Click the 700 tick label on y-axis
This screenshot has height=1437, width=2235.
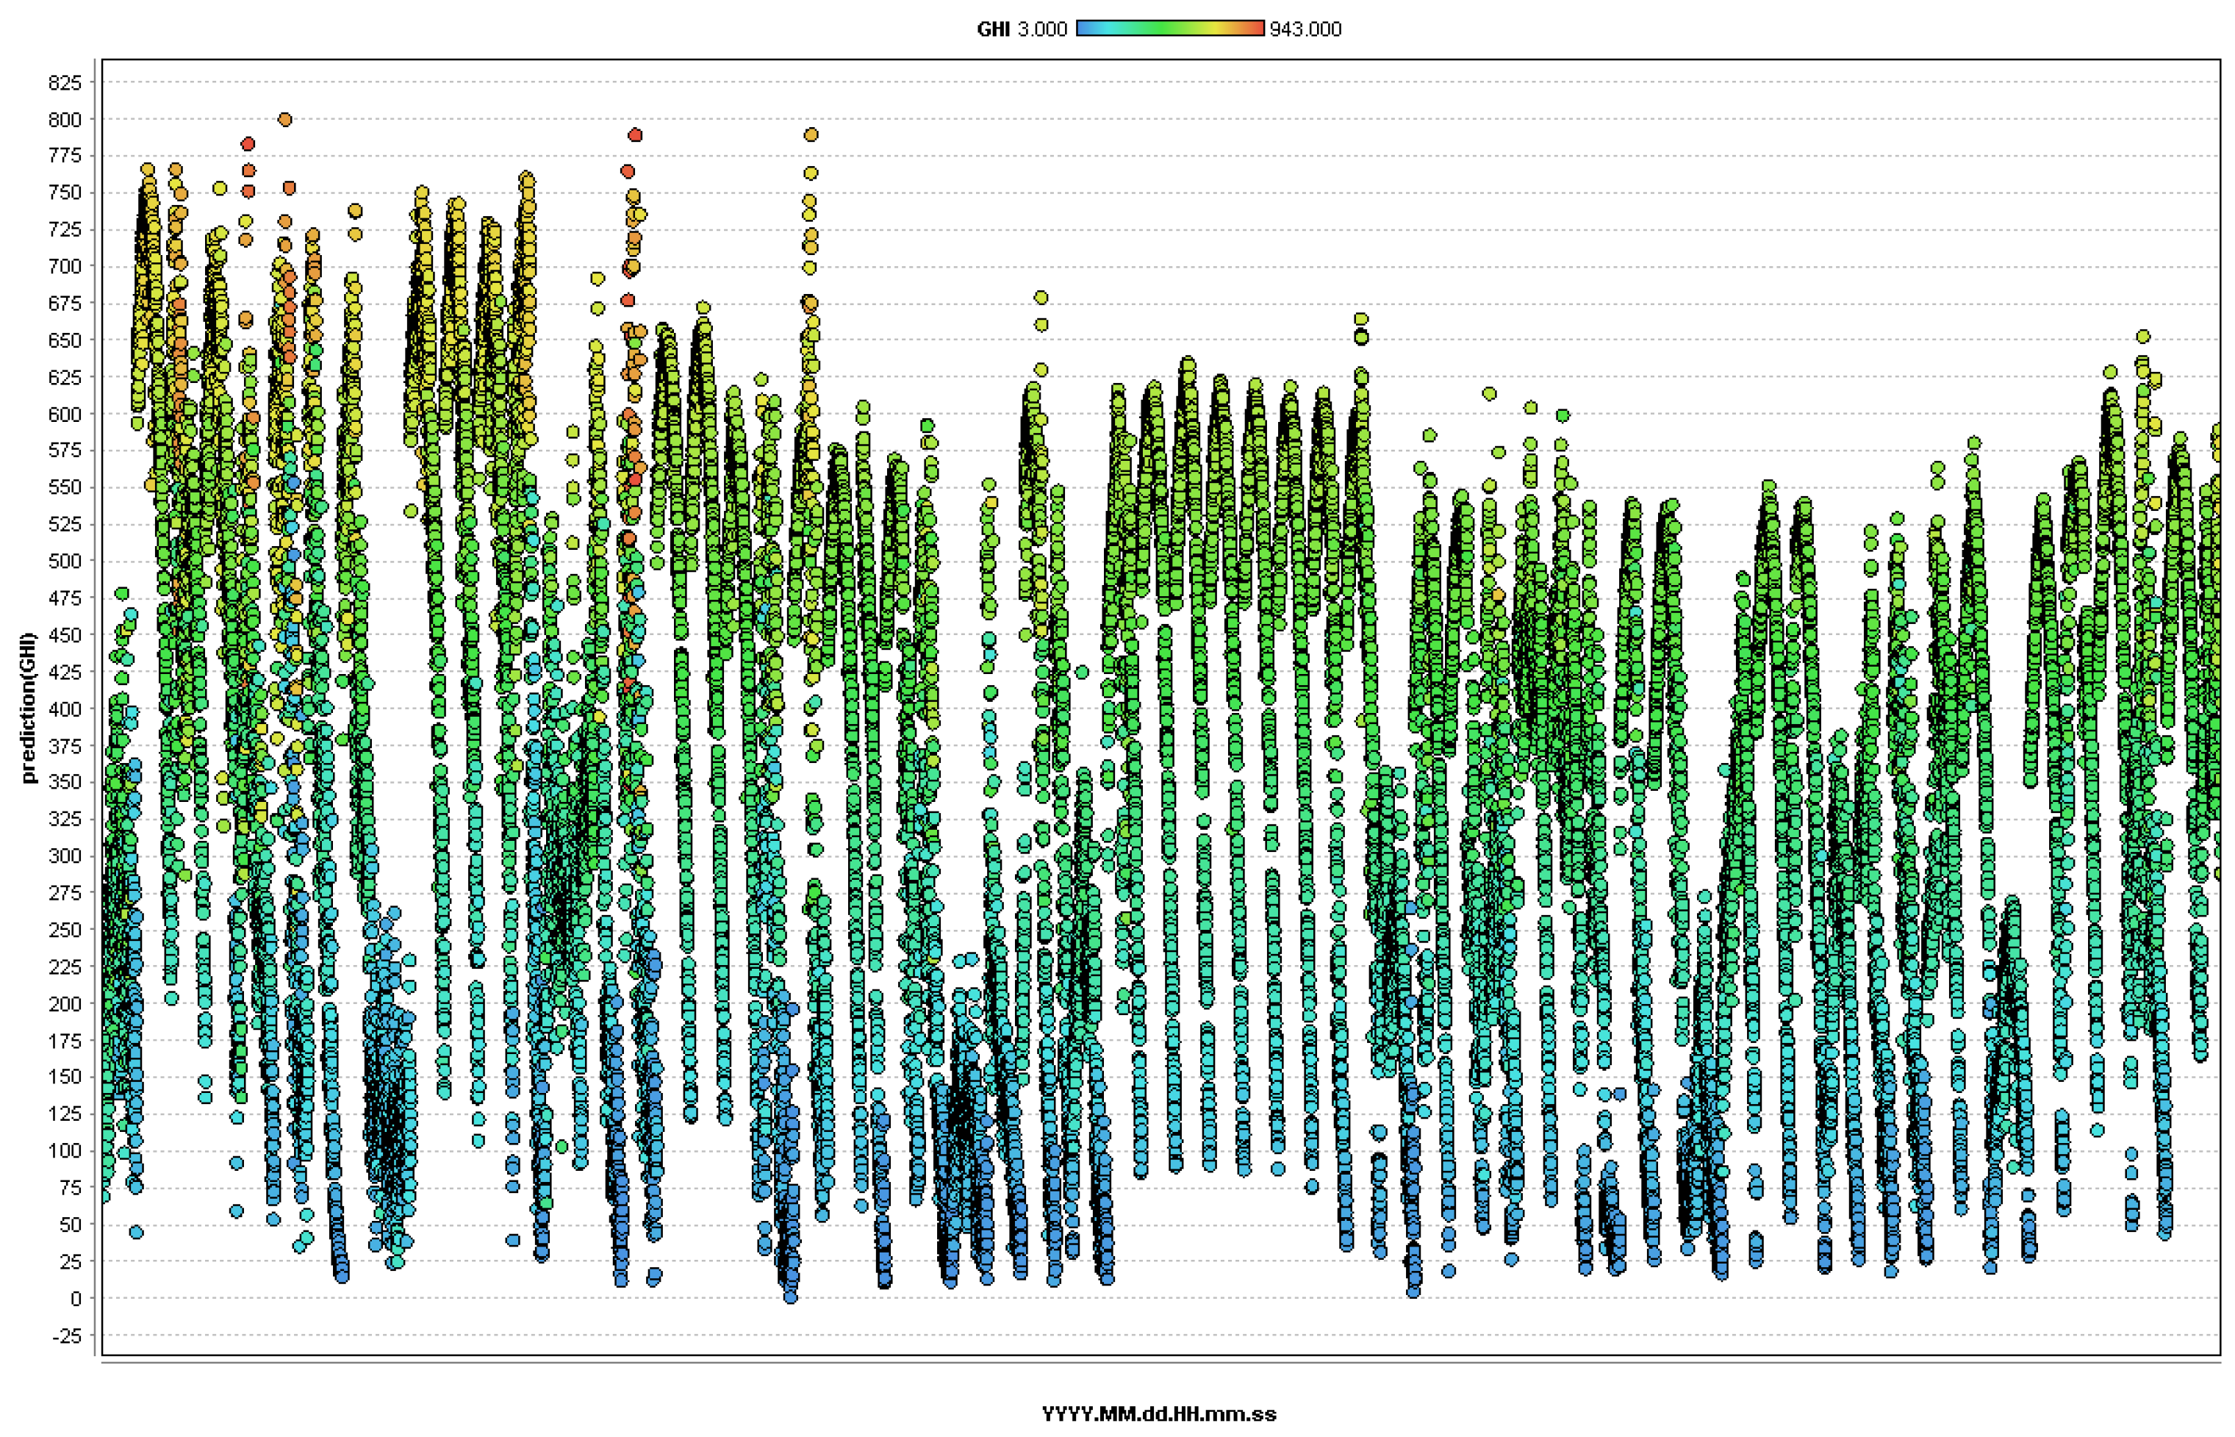pos(65,267)
